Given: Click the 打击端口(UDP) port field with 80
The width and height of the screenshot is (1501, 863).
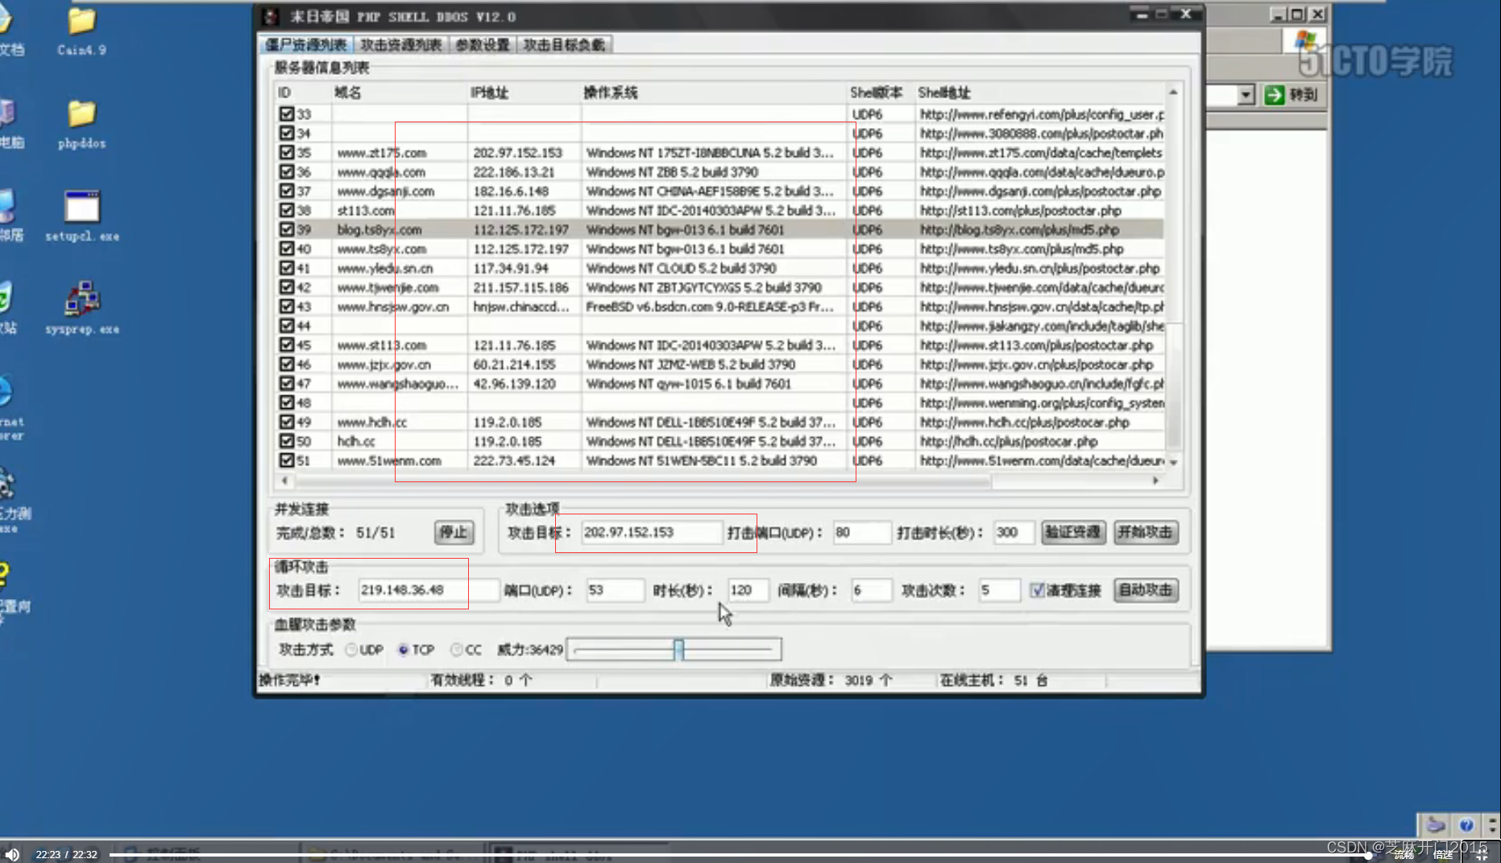Looking at the screenshot, I should tap(861, 532).
